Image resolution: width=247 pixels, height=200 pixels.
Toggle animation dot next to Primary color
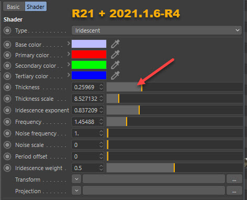[7, 55]
